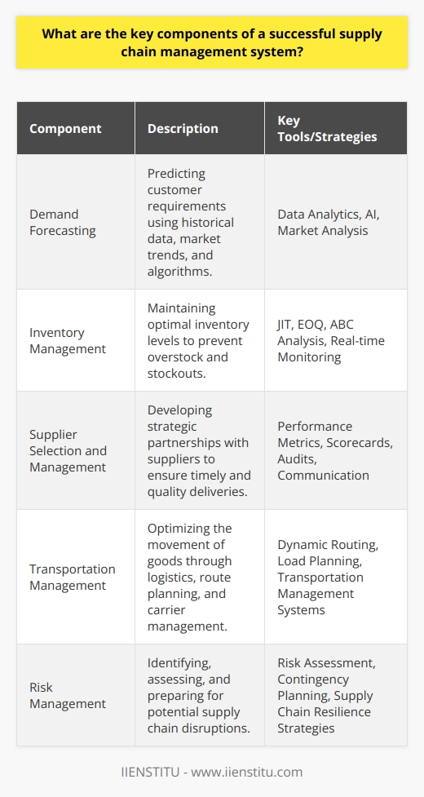This screenshot has width=424, height=797.
Task: Click Supplier Selection and Management cell
Action: [76, 449]
